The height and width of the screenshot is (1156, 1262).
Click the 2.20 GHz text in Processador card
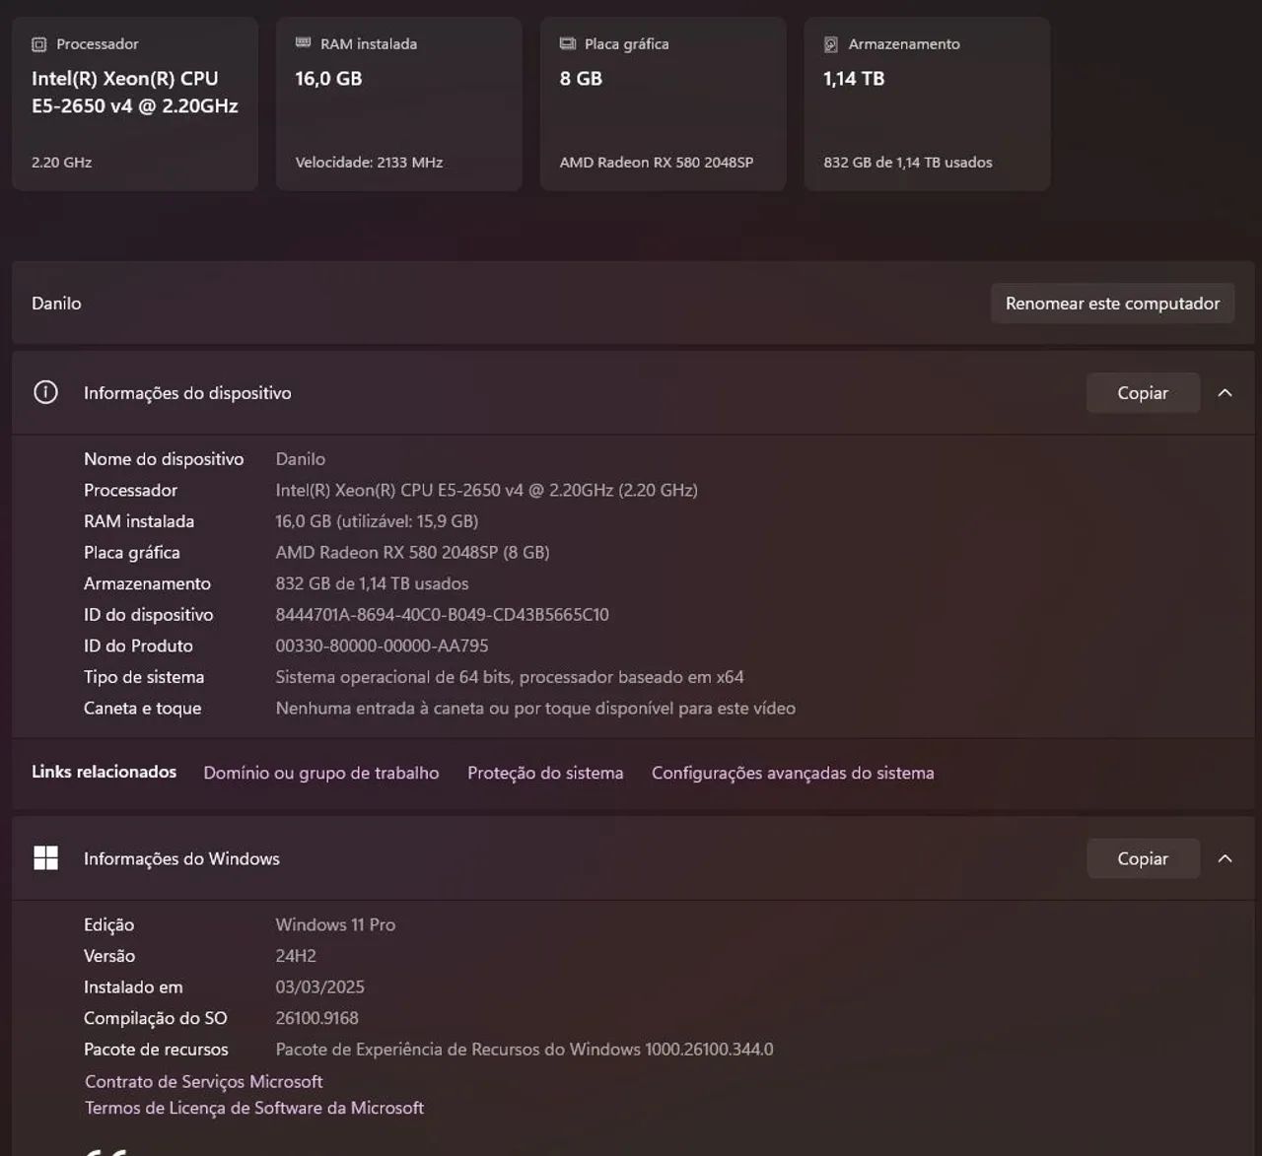(x=61, y=163)
